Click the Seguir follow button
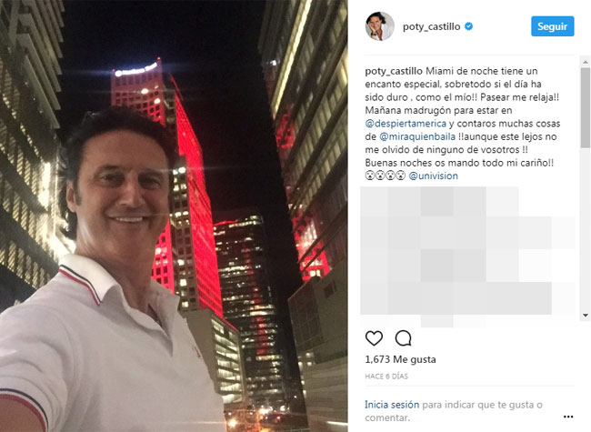Screen dimensions: 591x432 pos(553,26)
